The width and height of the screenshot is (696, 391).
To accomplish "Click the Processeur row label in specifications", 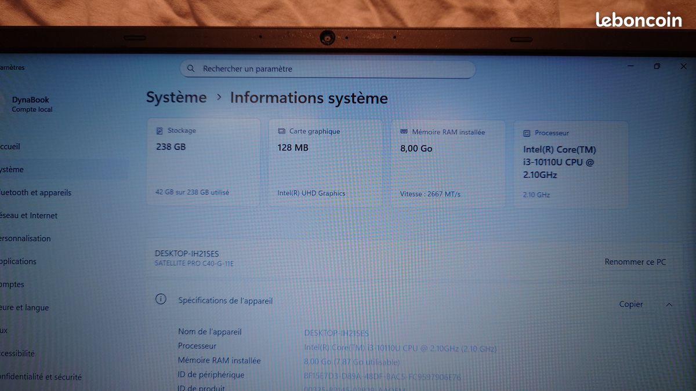I will (x=197, y=346).
